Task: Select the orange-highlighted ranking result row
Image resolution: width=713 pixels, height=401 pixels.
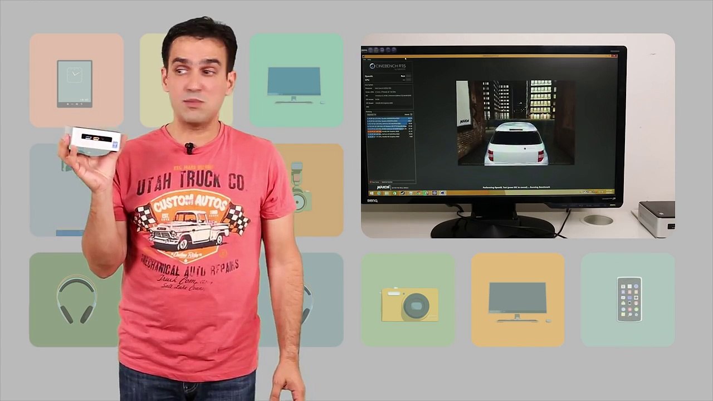Action: [389, 131]
